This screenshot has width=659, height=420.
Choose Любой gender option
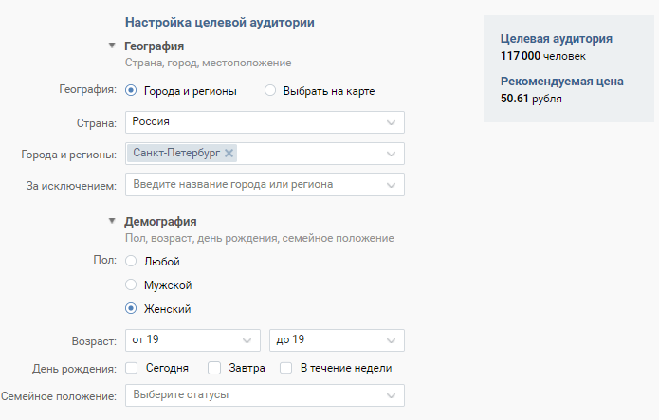(131, 261)
